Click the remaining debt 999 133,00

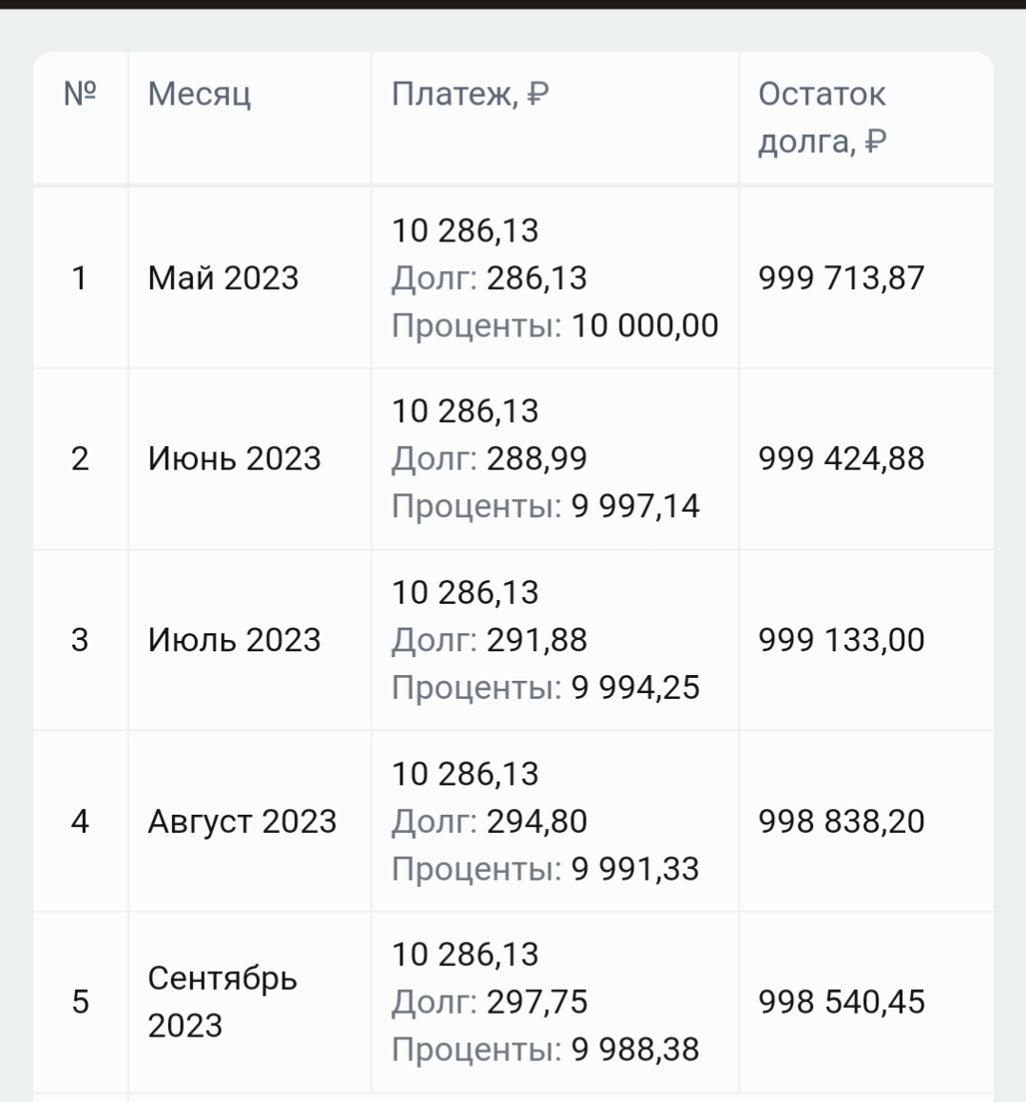[841, 640]
